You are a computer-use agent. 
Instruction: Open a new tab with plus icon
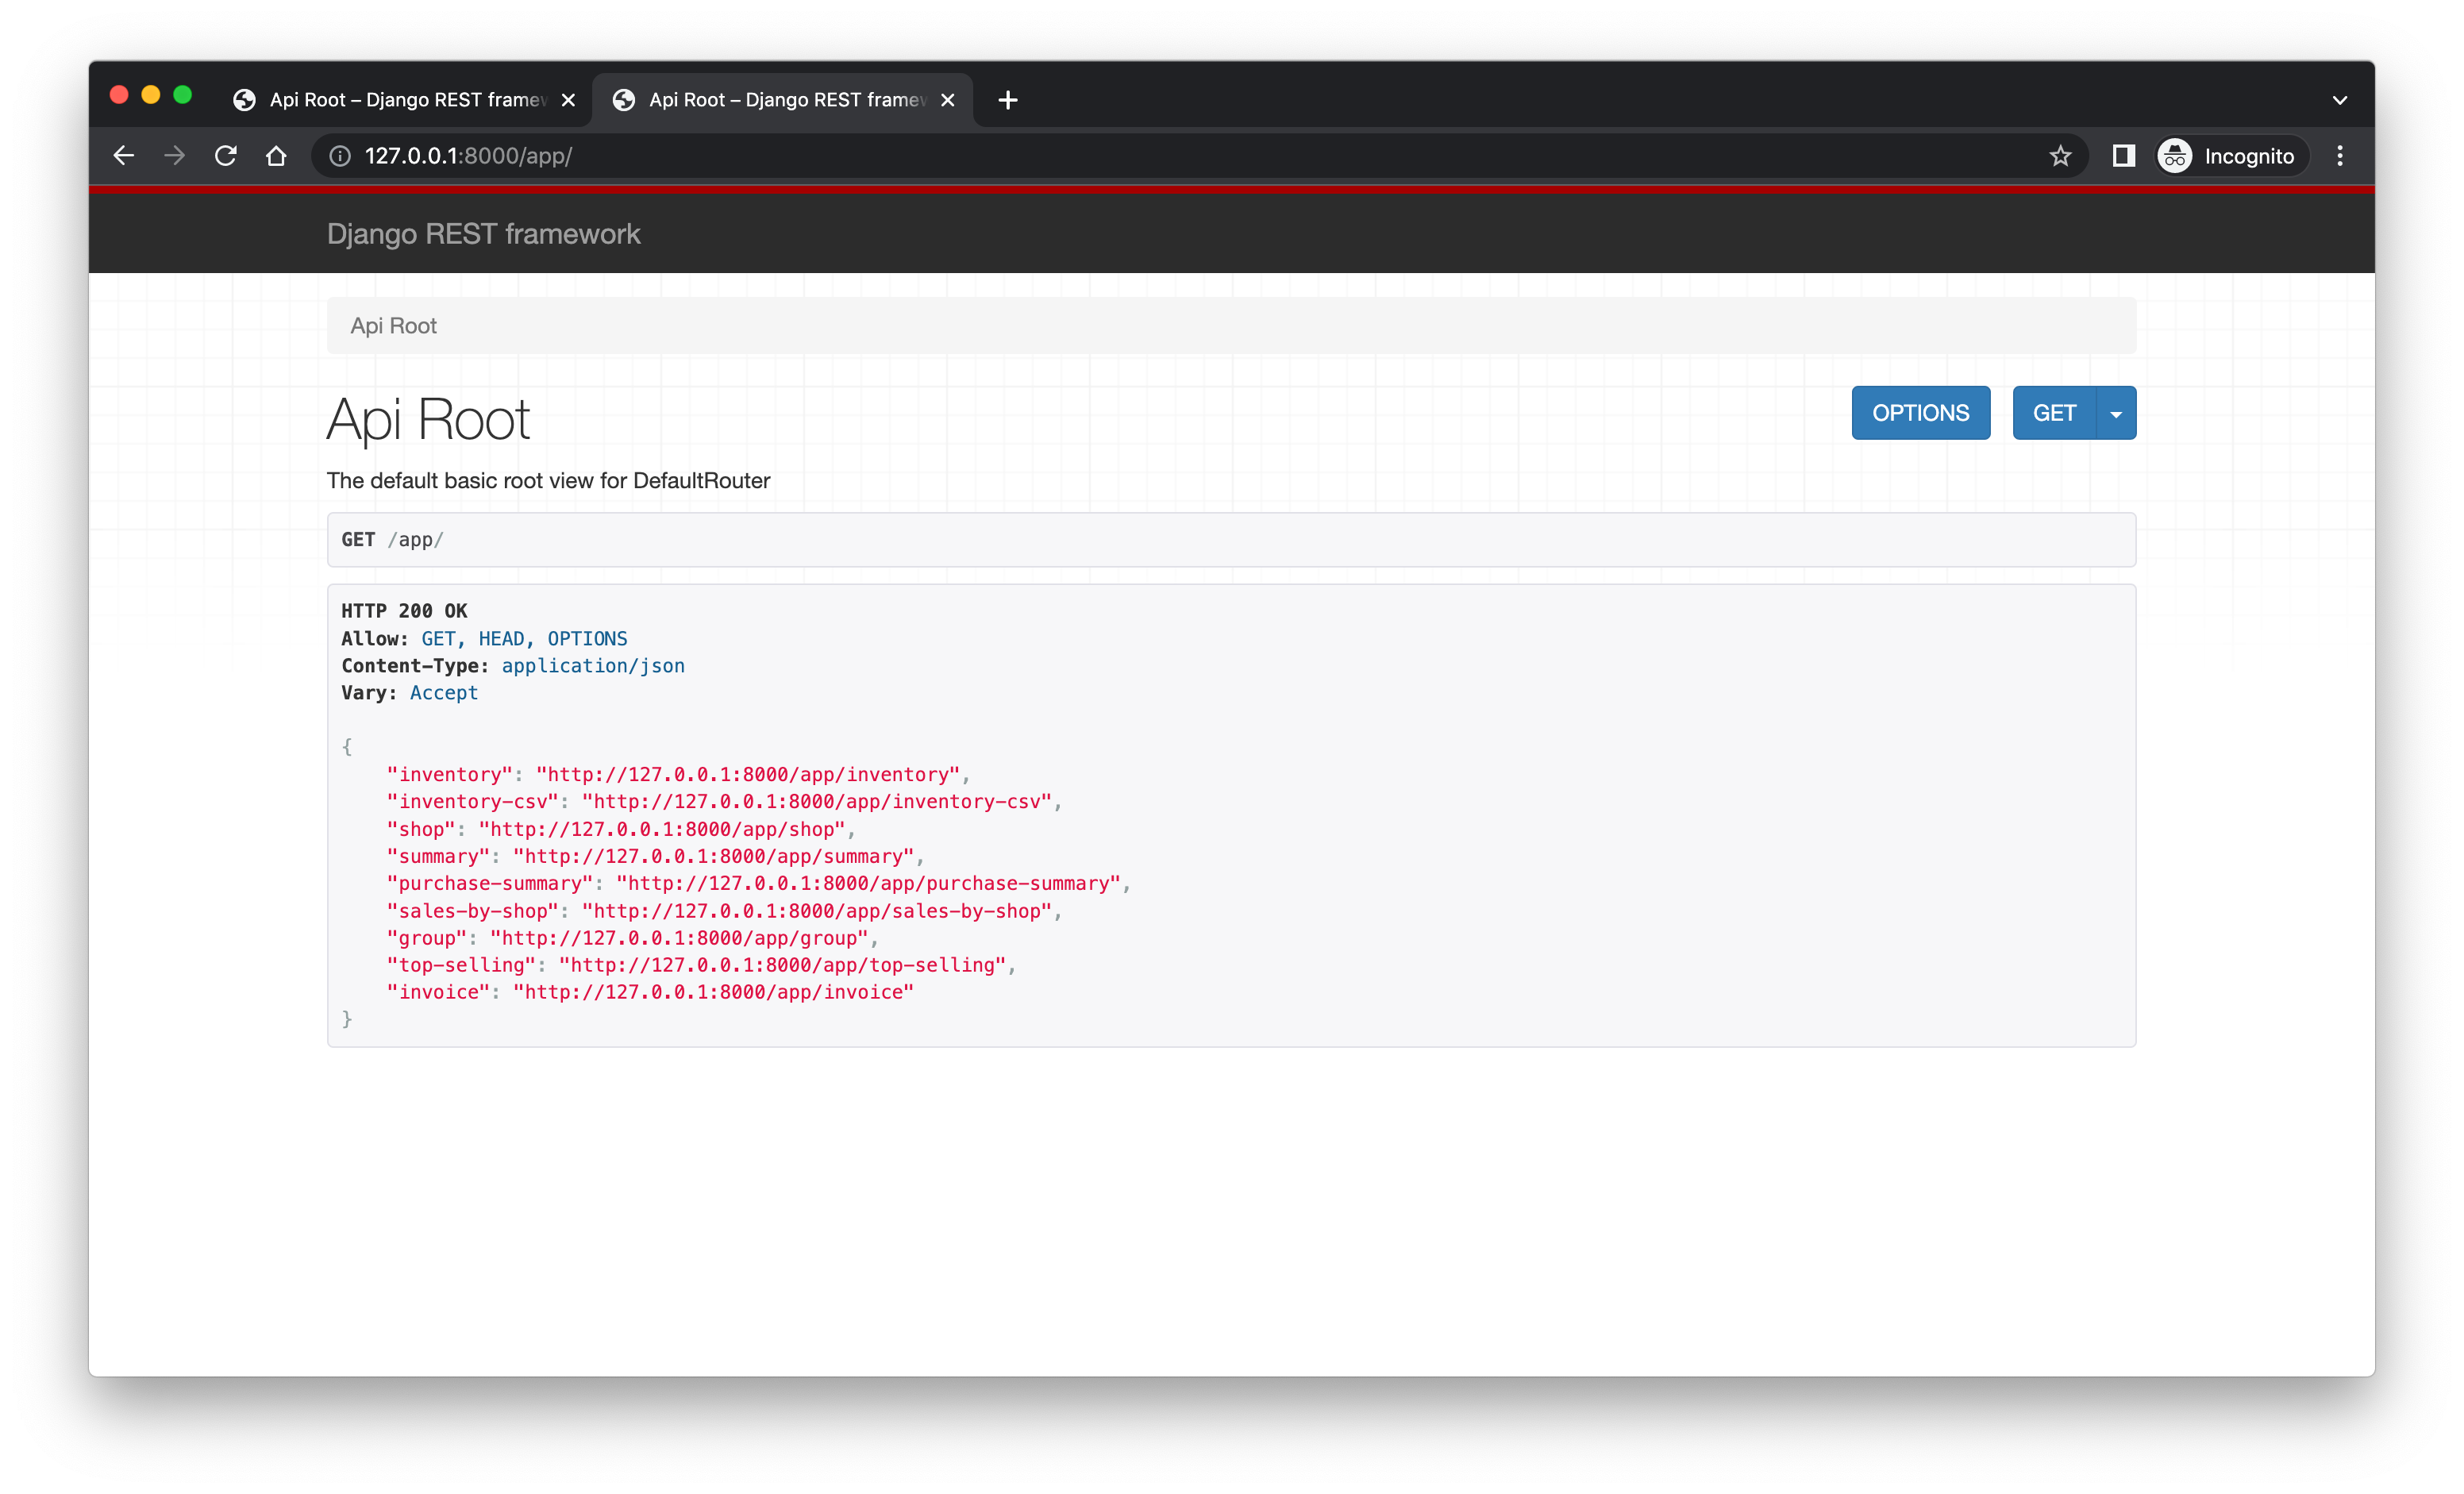1008,100
